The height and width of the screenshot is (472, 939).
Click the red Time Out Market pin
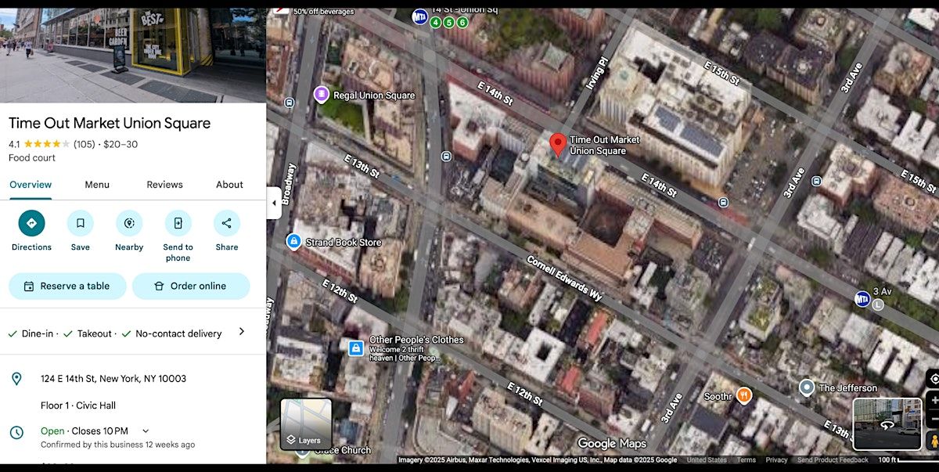(x=558, y=145)
